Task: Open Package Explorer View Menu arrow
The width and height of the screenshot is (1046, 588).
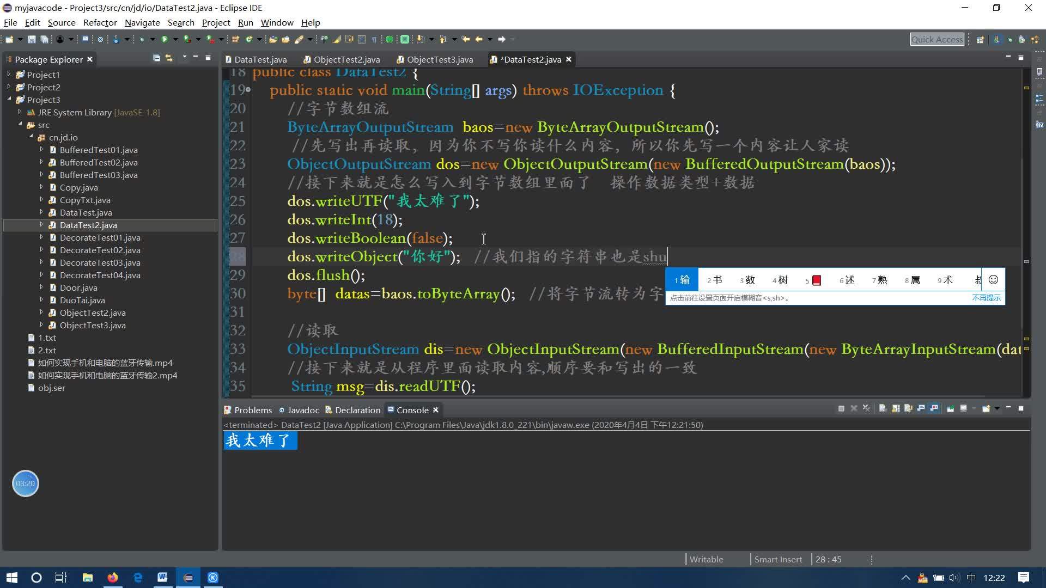Action: pyautogui.click(x=184, y=57)
